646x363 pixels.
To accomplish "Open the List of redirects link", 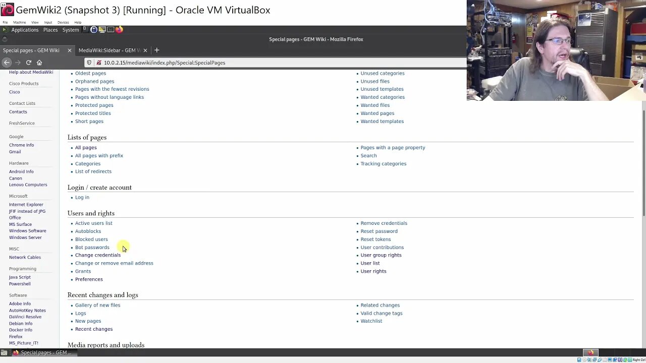I will (x=93, y=171).
